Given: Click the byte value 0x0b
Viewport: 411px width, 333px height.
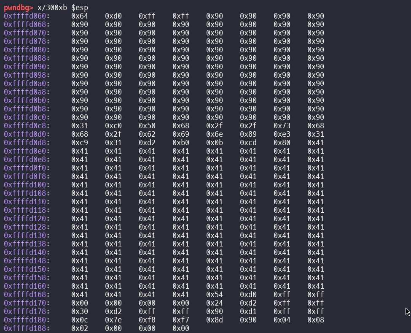Looking at the screenshot, I should point(215,143).
